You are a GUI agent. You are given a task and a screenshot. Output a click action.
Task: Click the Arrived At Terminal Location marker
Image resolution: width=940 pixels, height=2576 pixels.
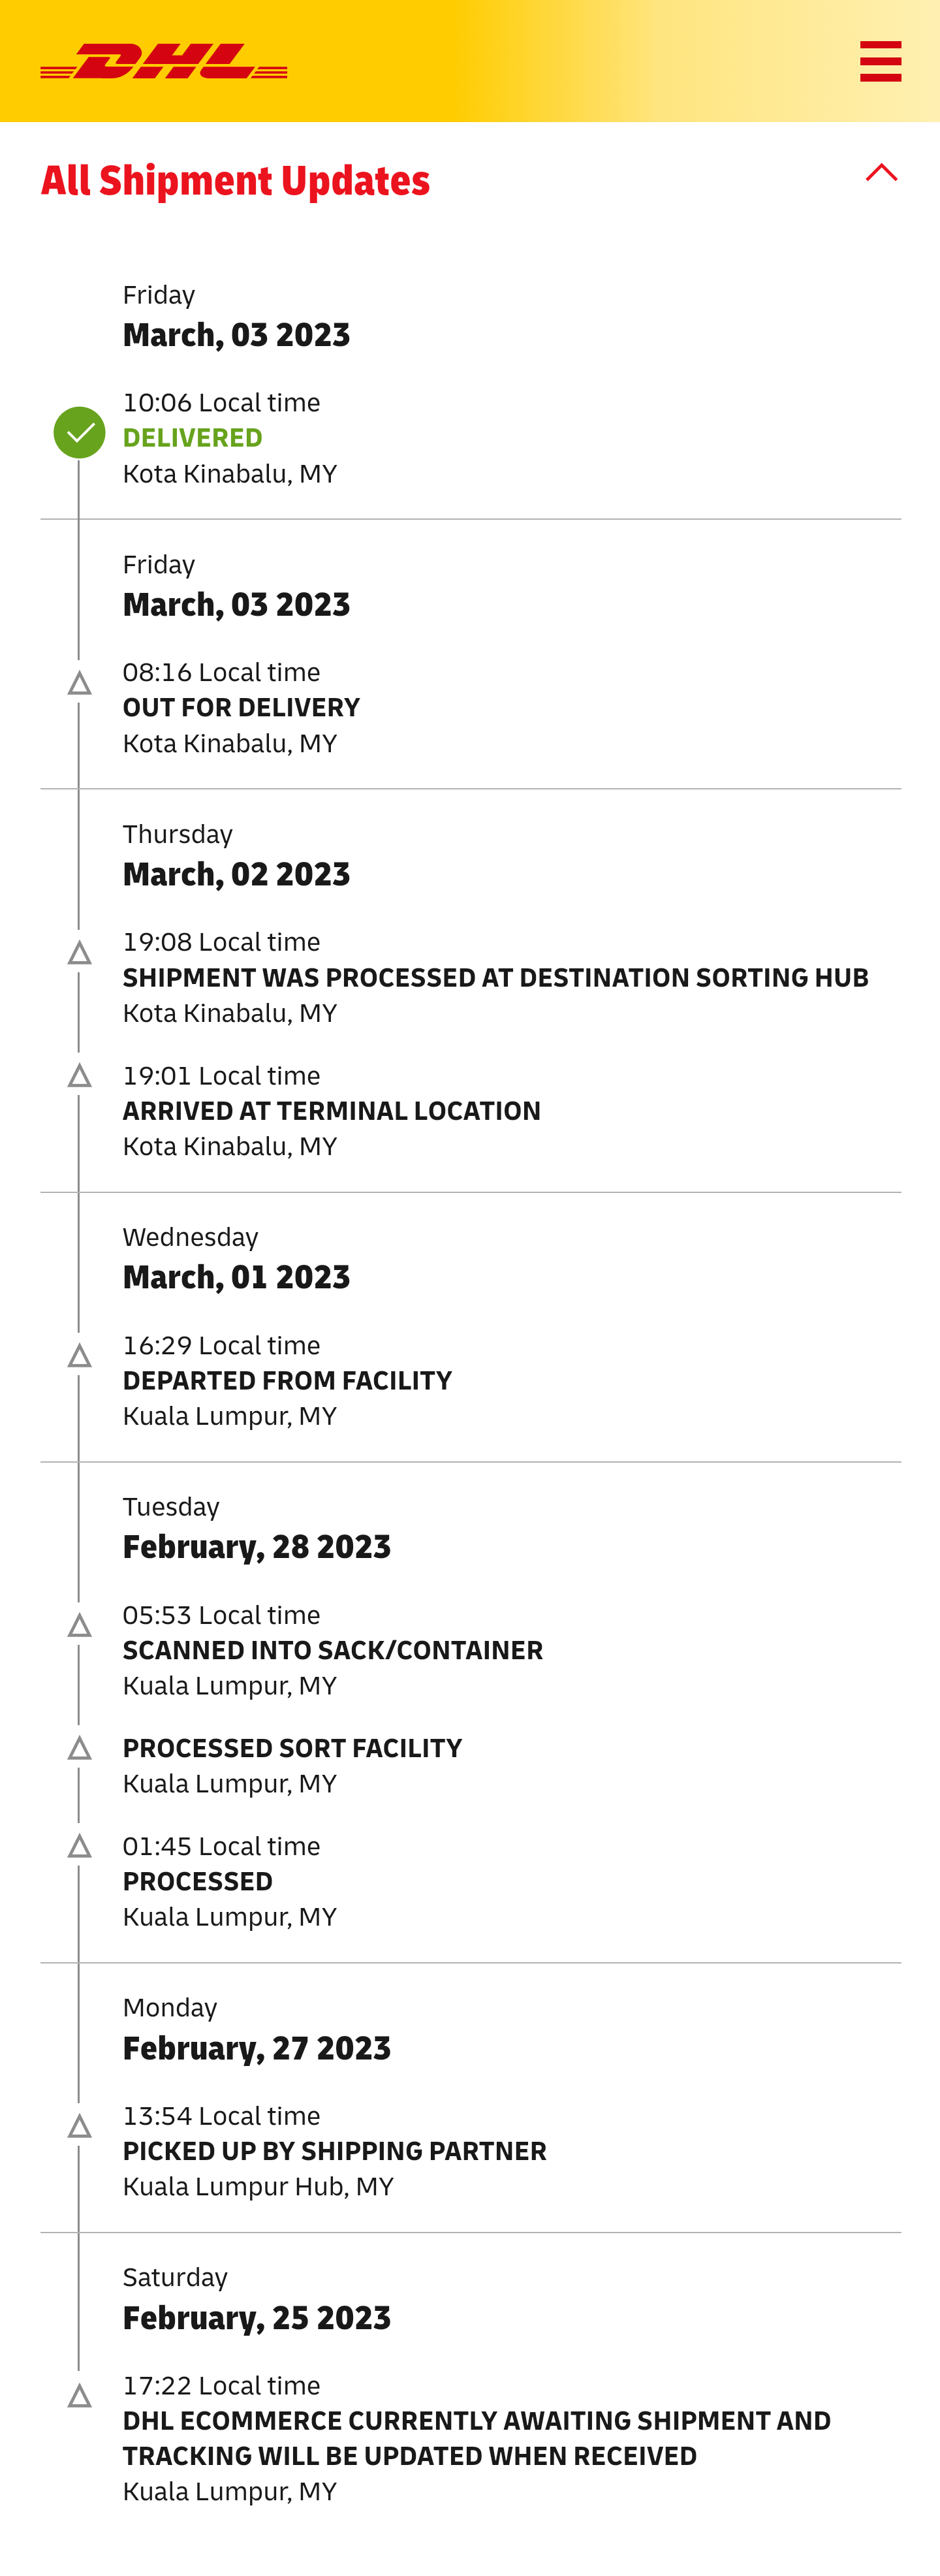pyautogui.click(x=79, y=1076)
